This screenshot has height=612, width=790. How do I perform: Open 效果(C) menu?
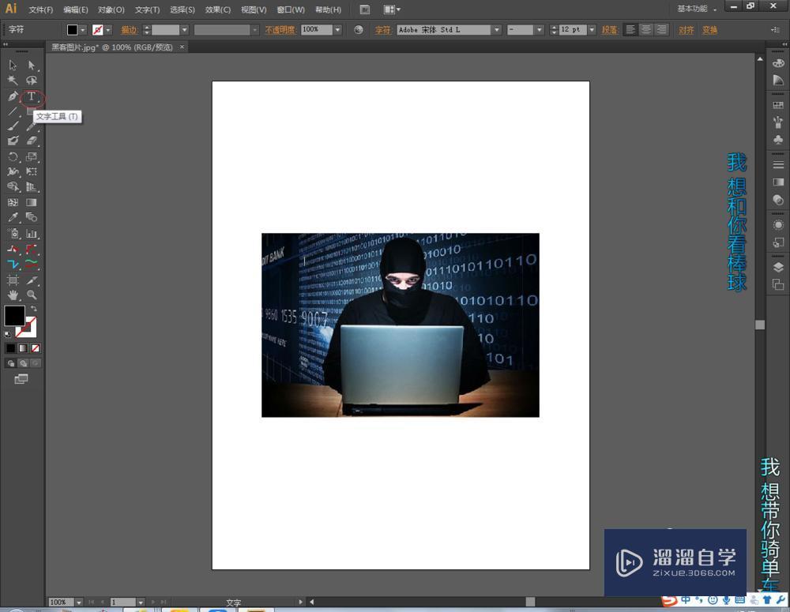coord(218,10)
